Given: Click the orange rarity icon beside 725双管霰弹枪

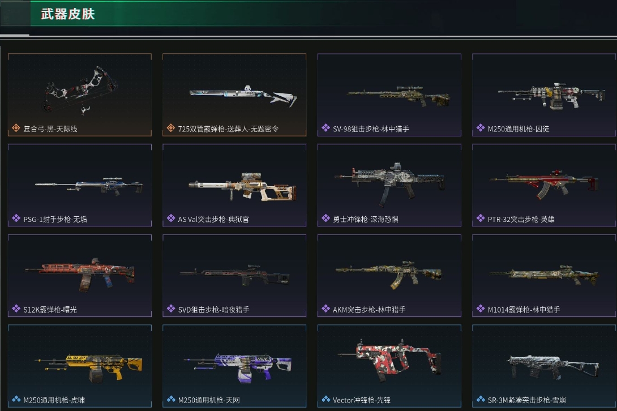Looking at the screenshot, I should click(171, 128).
